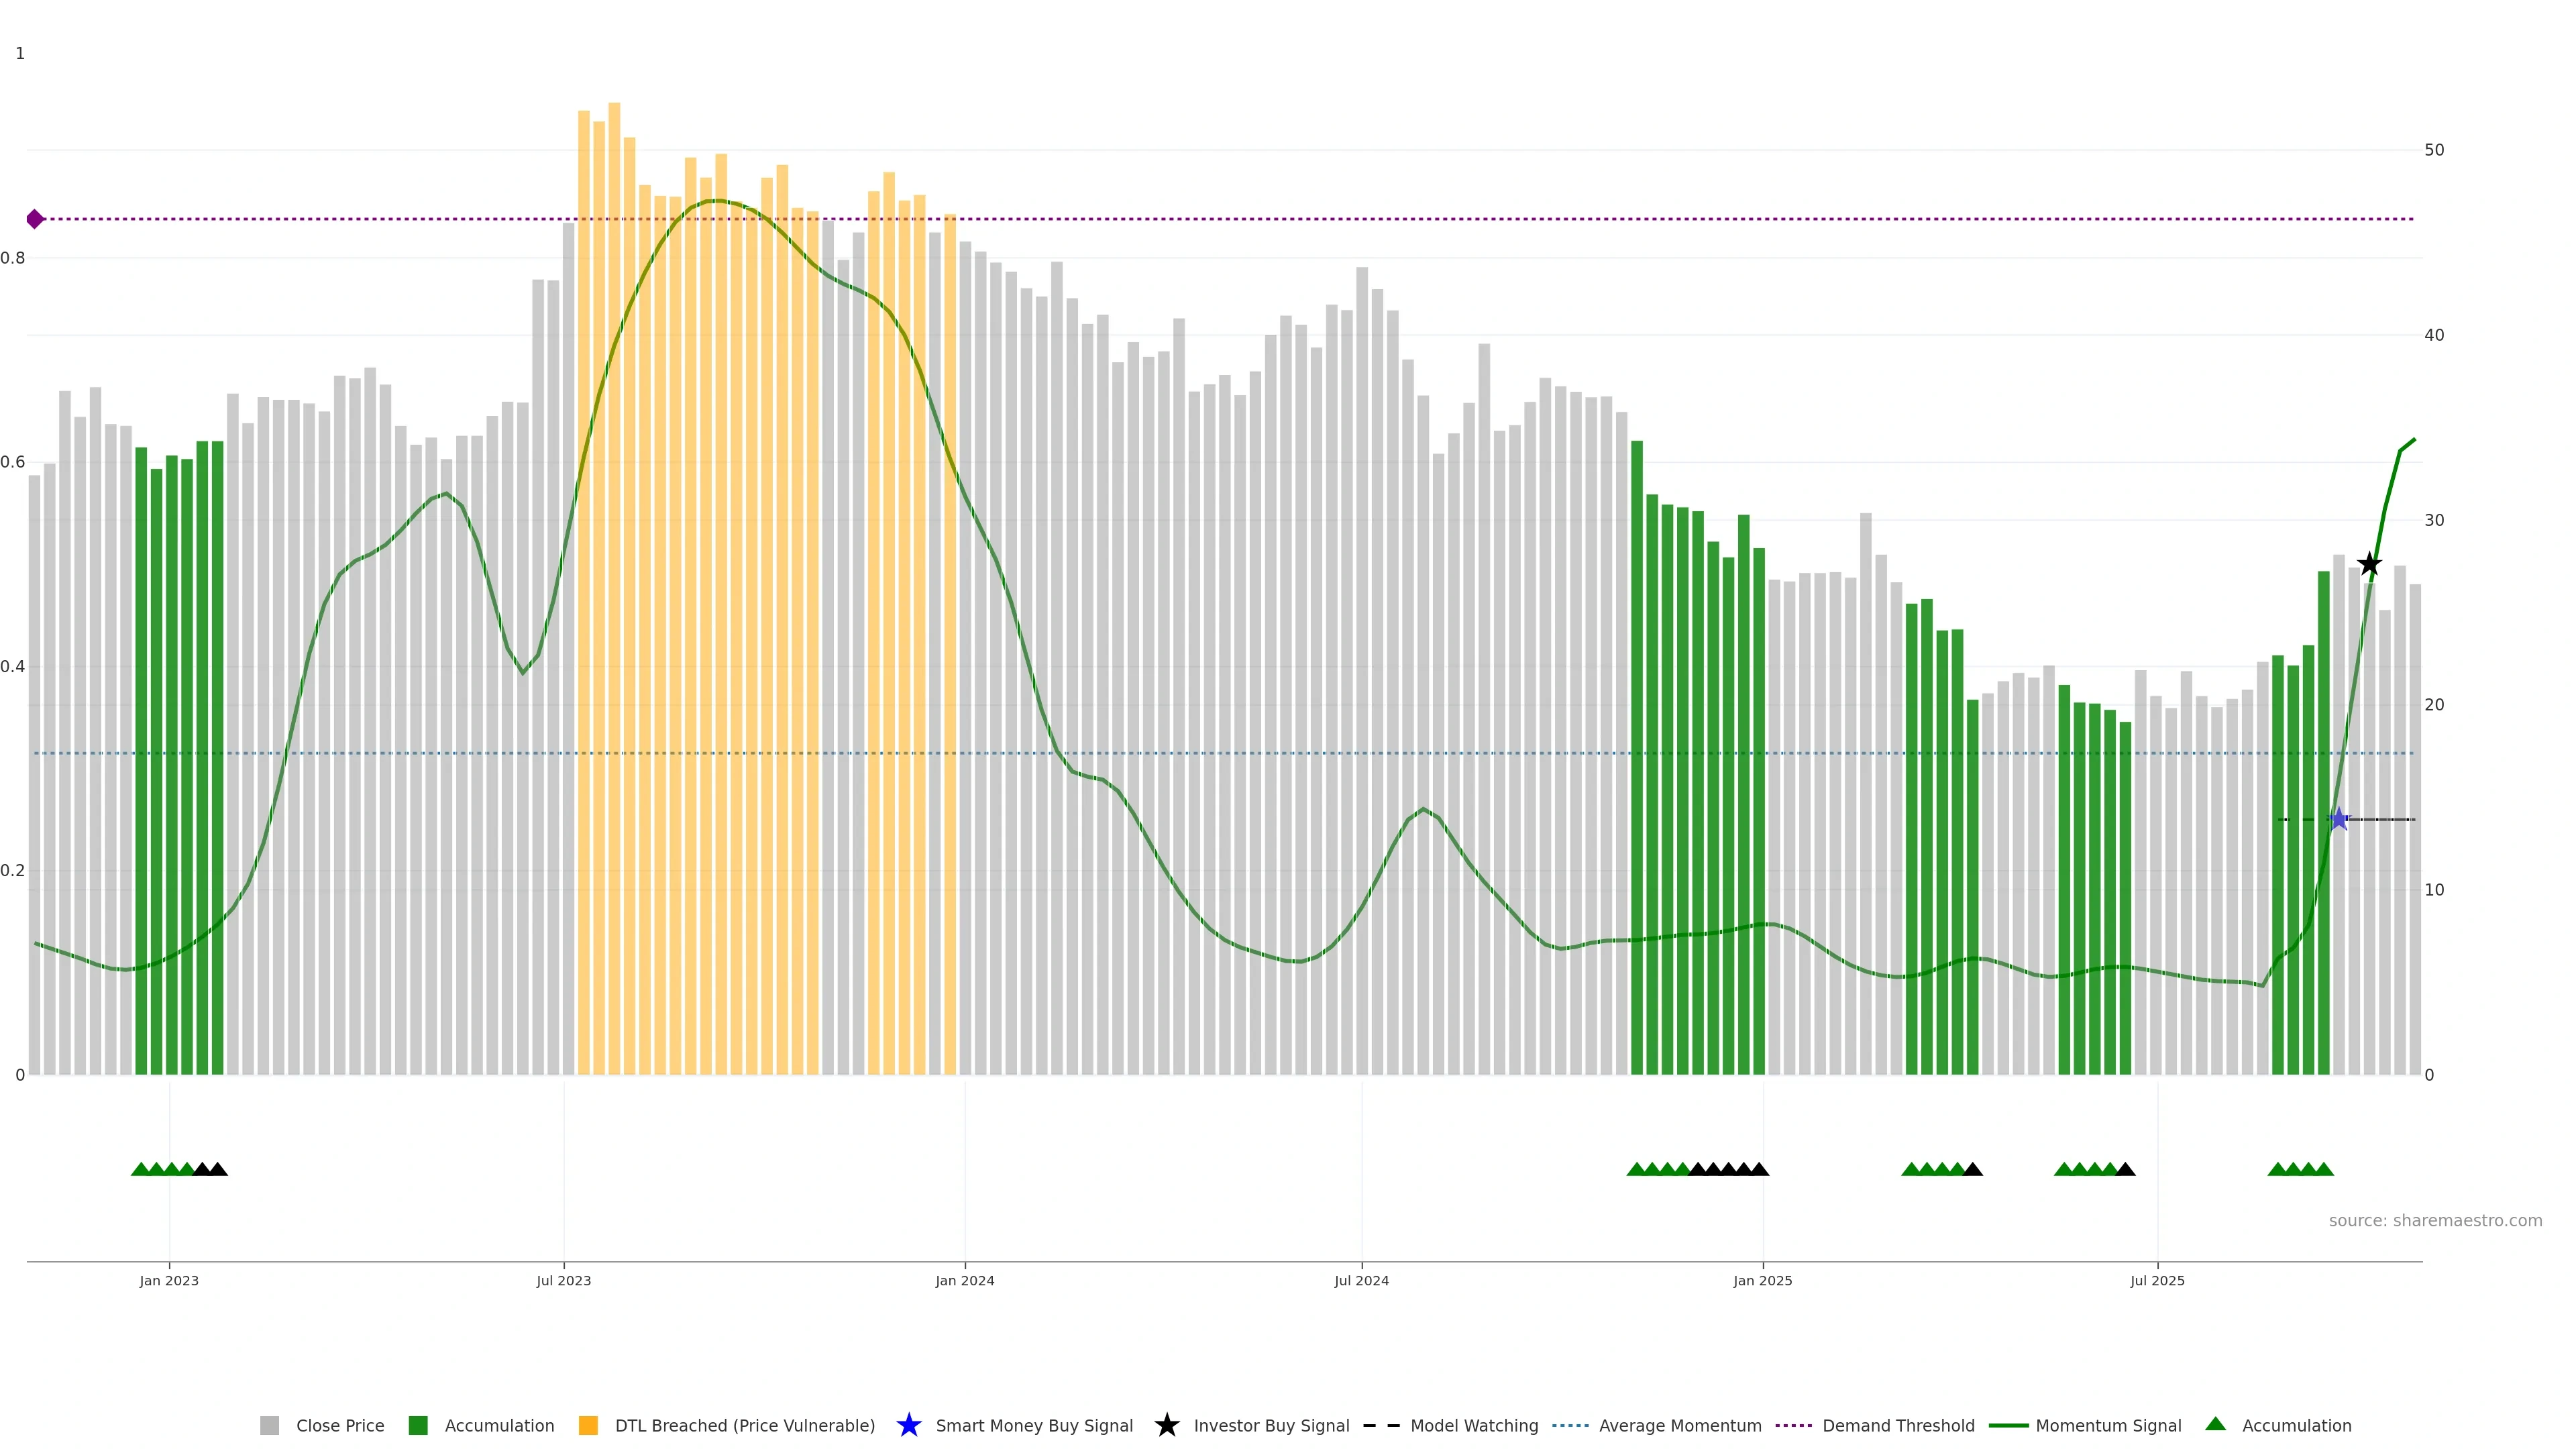Click the blue star icon in legend
Image resolution: width=2576 pixels, height=1449 pixels.
pos(908,1425)
